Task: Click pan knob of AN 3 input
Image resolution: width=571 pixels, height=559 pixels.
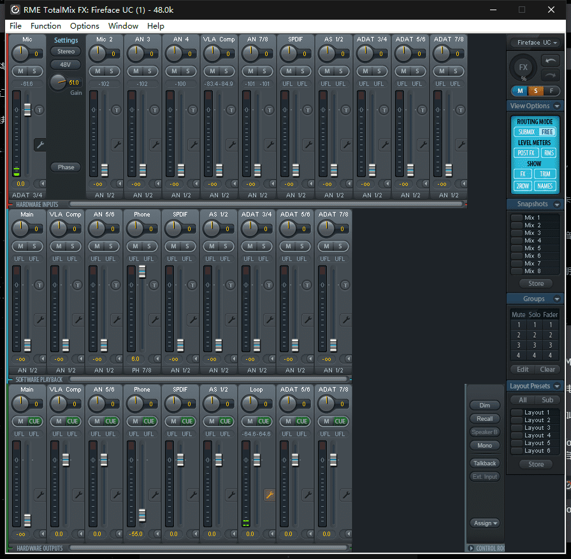Action: [x=134, y=54]
